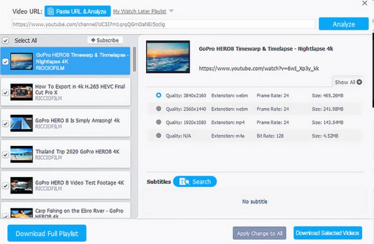Screen dimensions: 374x244
Task: Click the blue Analyze button
Action: [344, 24]
